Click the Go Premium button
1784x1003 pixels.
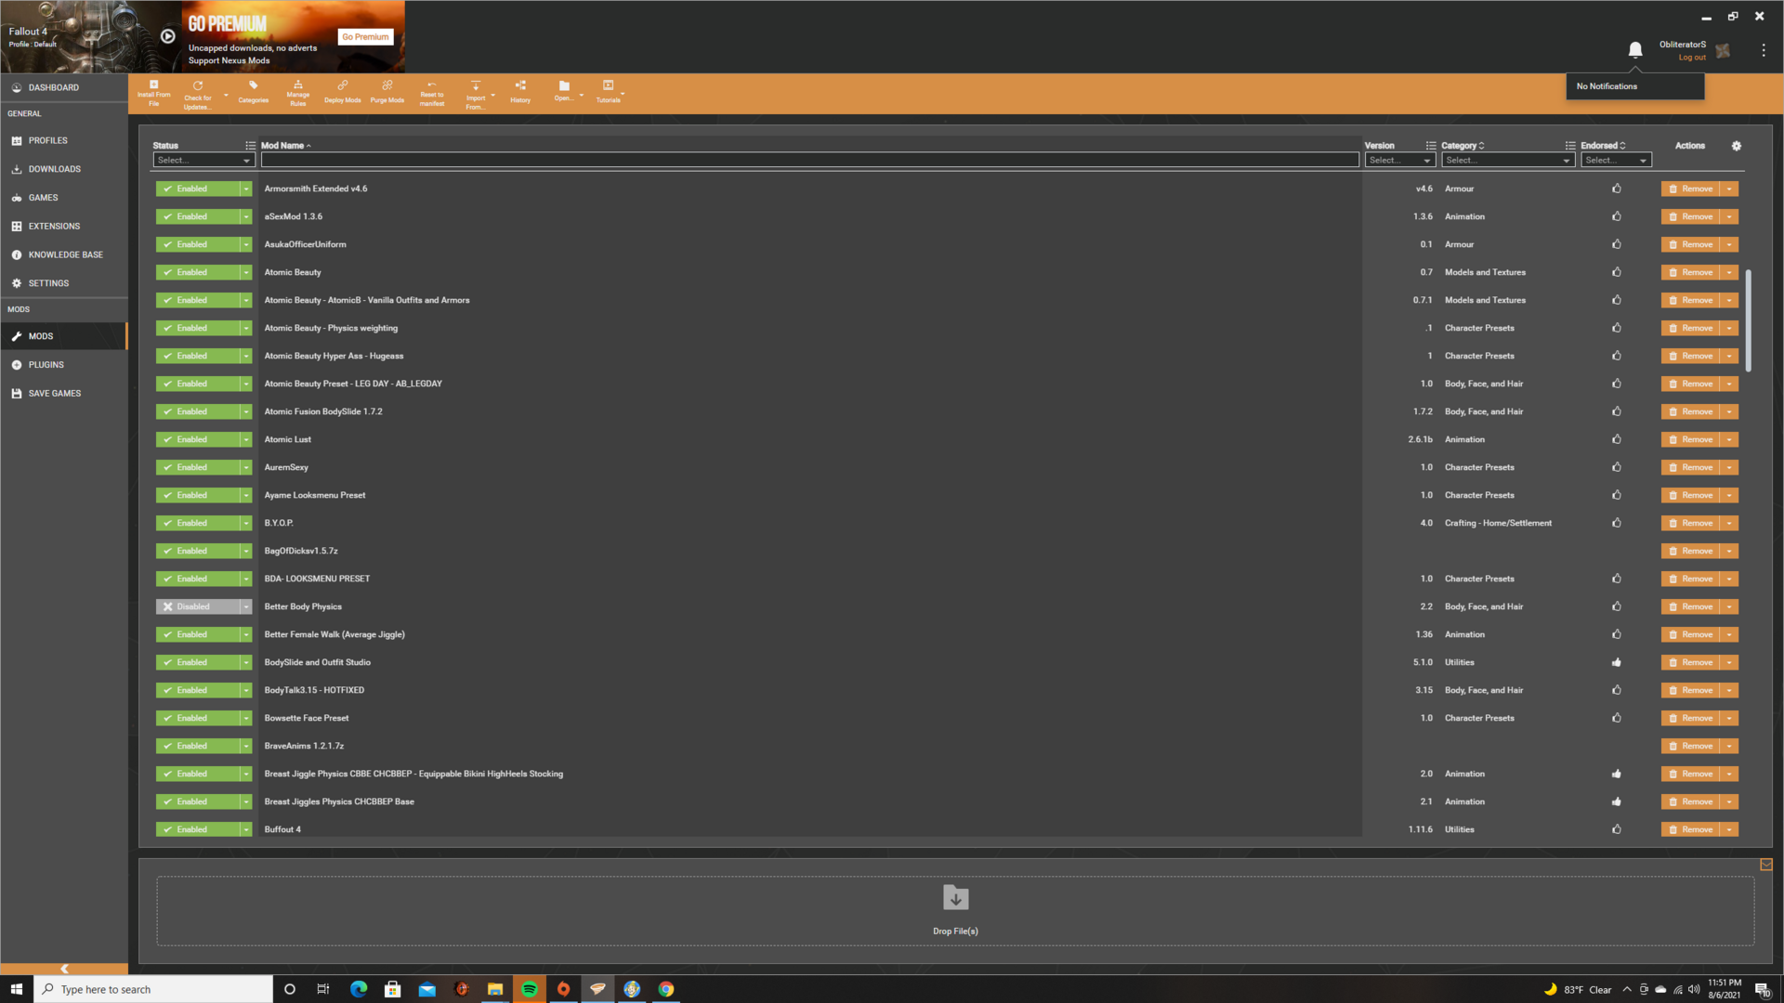click(365, 37)
